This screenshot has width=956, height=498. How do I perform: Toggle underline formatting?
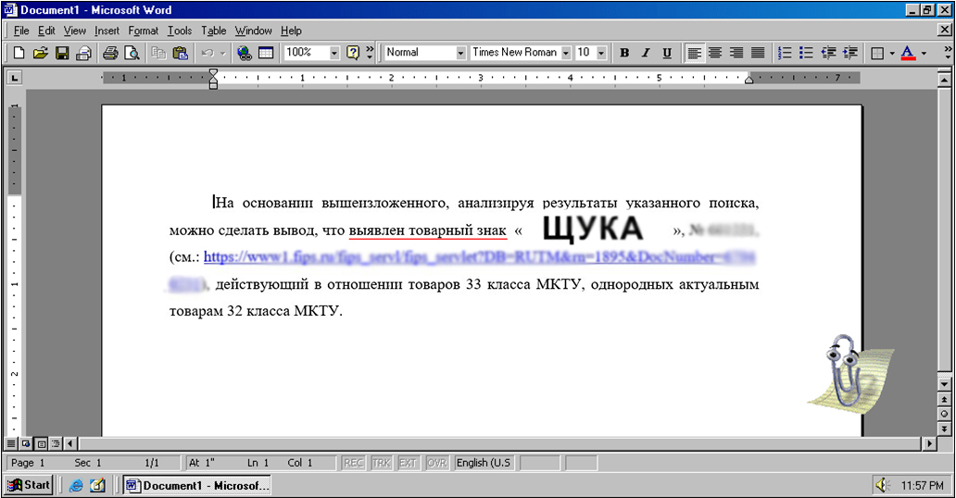tap(667, 53)
